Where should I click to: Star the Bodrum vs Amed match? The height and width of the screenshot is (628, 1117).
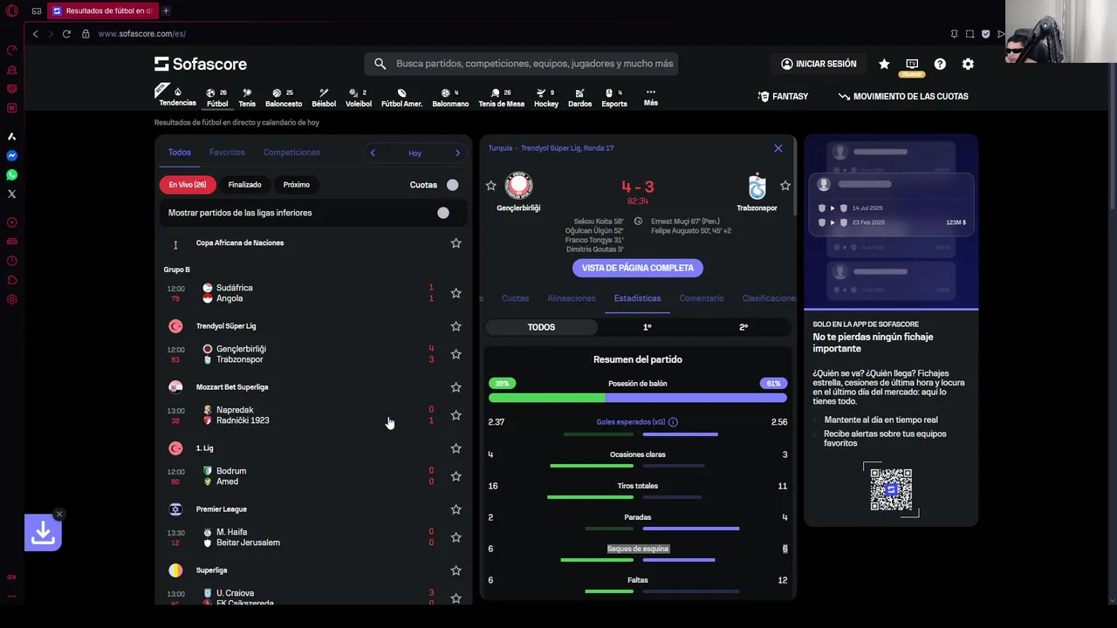click(x=456, y=476)
